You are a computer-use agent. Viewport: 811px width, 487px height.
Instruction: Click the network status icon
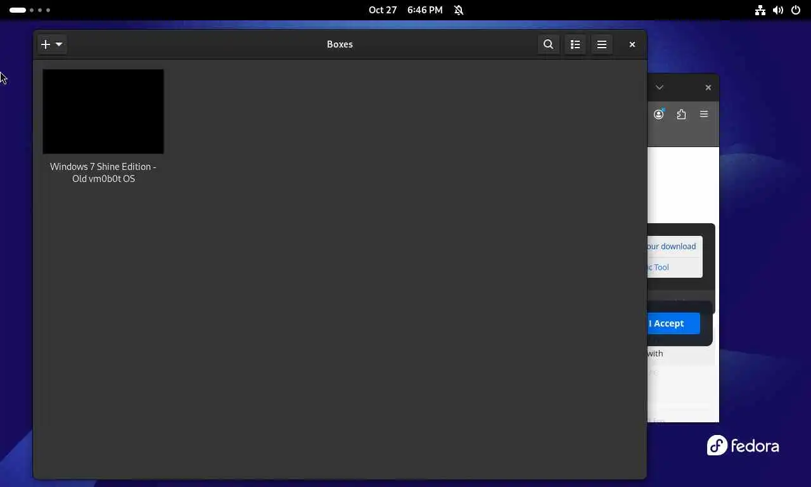(x=760, y=10)
